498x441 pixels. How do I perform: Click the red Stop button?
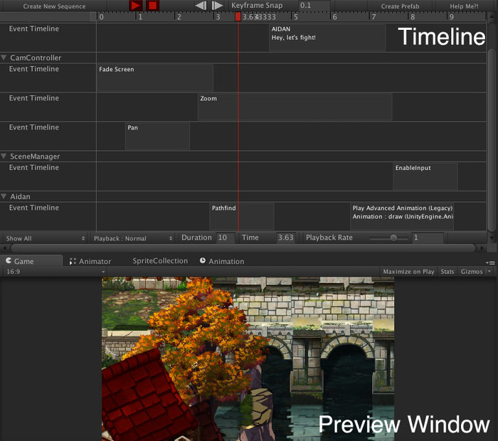152,6
